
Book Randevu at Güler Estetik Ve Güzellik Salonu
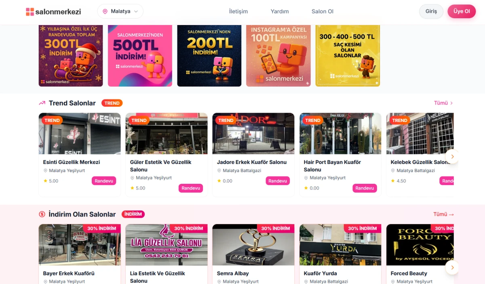pos(191,188)
